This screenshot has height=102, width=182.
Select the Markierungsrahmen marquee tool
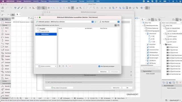6,22
